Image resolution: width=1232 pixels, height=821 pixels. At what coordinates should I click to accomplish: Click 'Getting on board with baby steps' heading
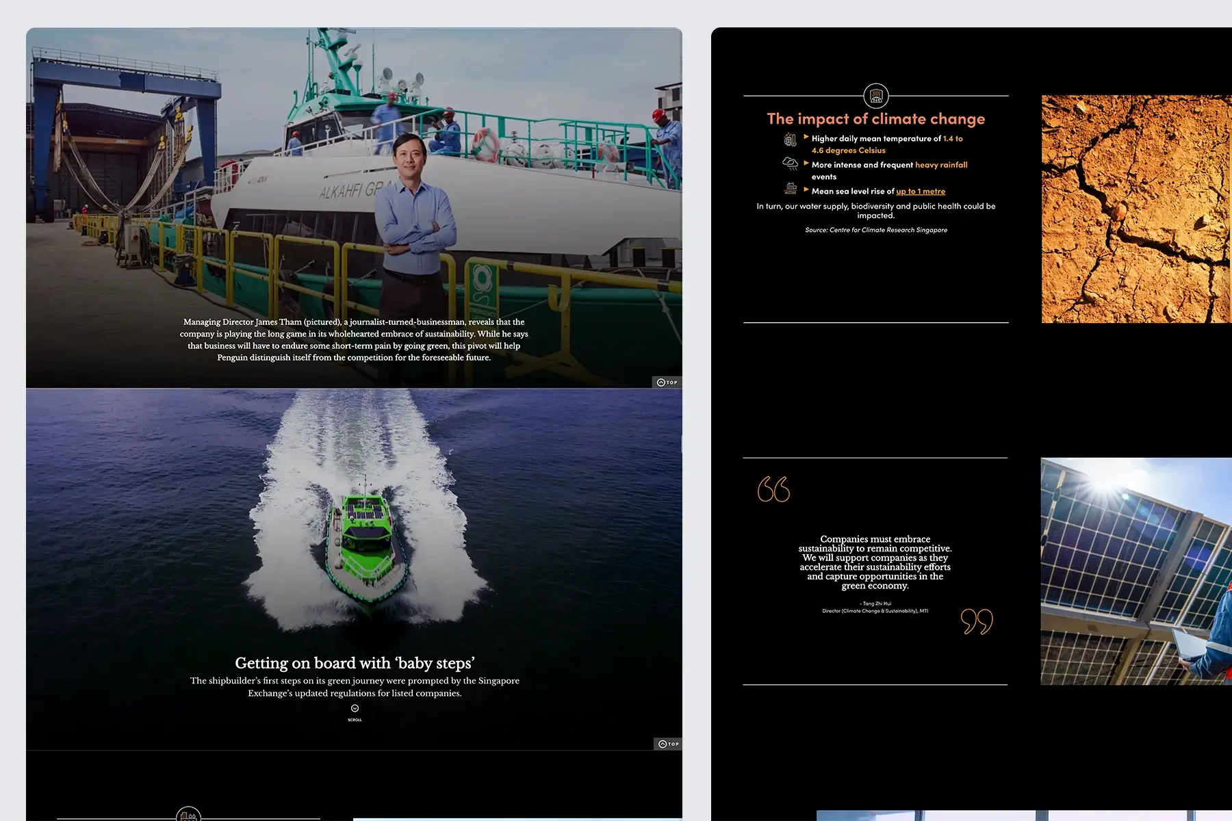[x=355, y=663]
